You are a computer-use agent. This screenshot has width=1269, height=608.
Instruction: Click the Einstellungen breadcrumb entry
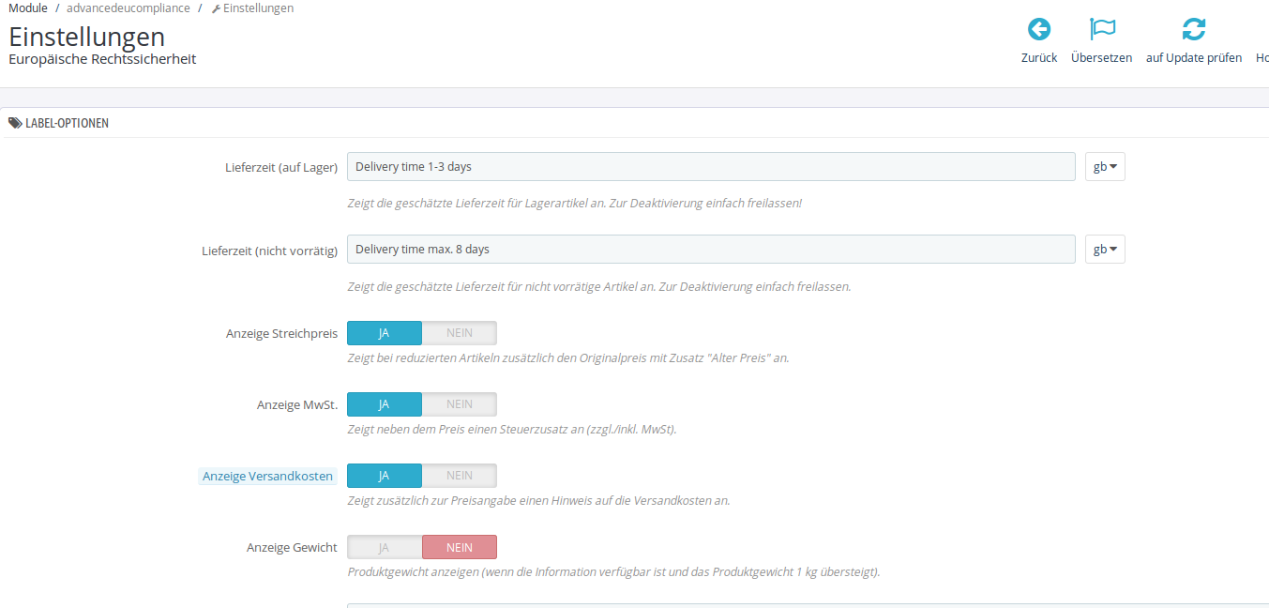click(258, 8)
